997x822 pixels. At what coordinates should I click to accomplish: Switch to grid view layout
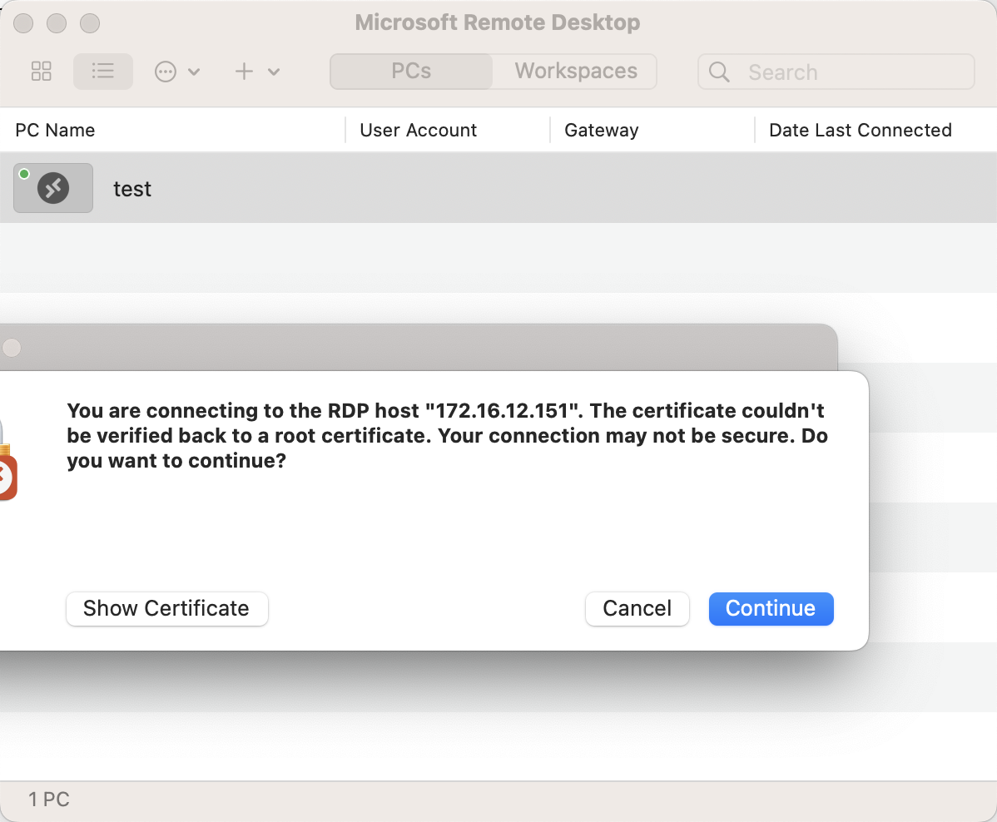[x=42, y=72]
